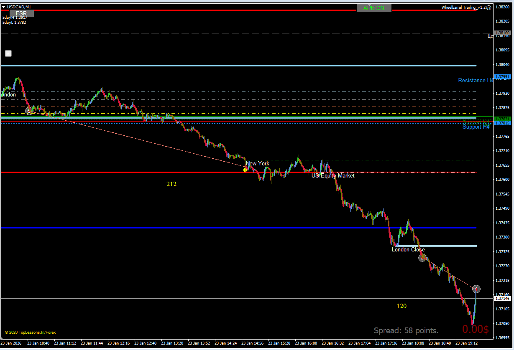Open the USDCAD,M1 chart menu arrow
The width and height of the screenshot is (514, 350).
click(4, 7)
